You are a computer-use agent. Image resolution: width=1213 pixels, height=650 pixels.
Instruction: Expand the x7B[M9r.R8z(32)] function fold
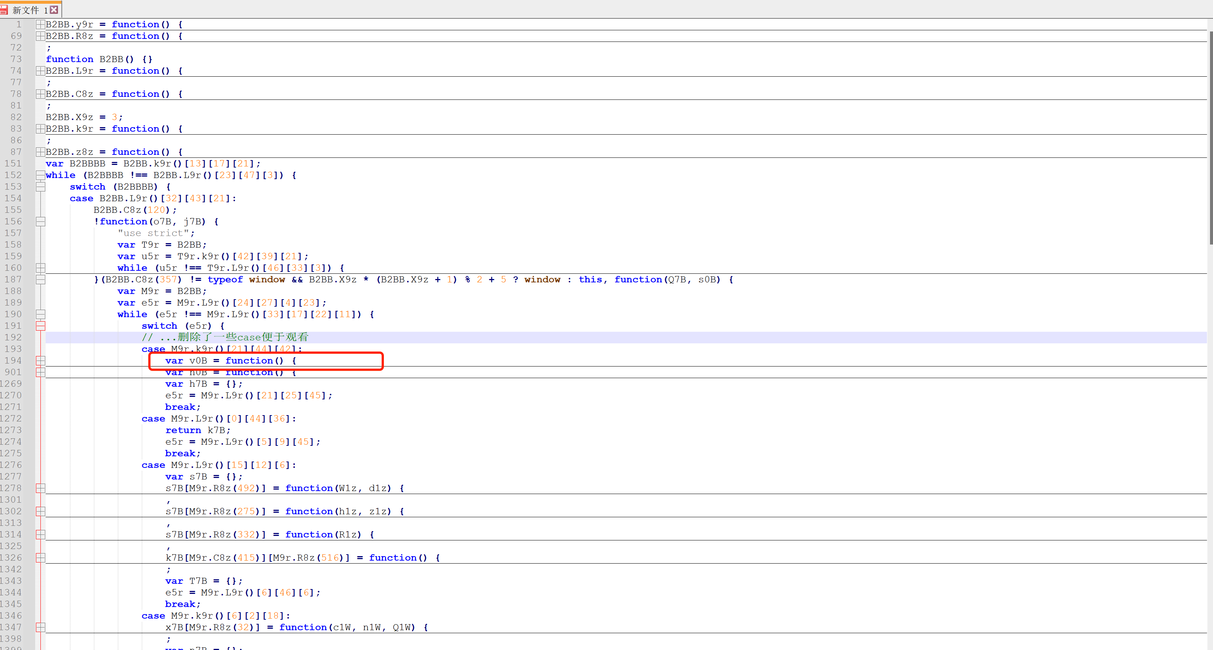40,628
